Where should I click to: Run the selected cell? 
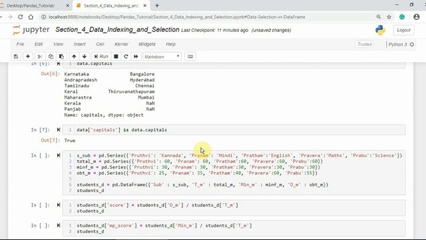click(101, 56)
